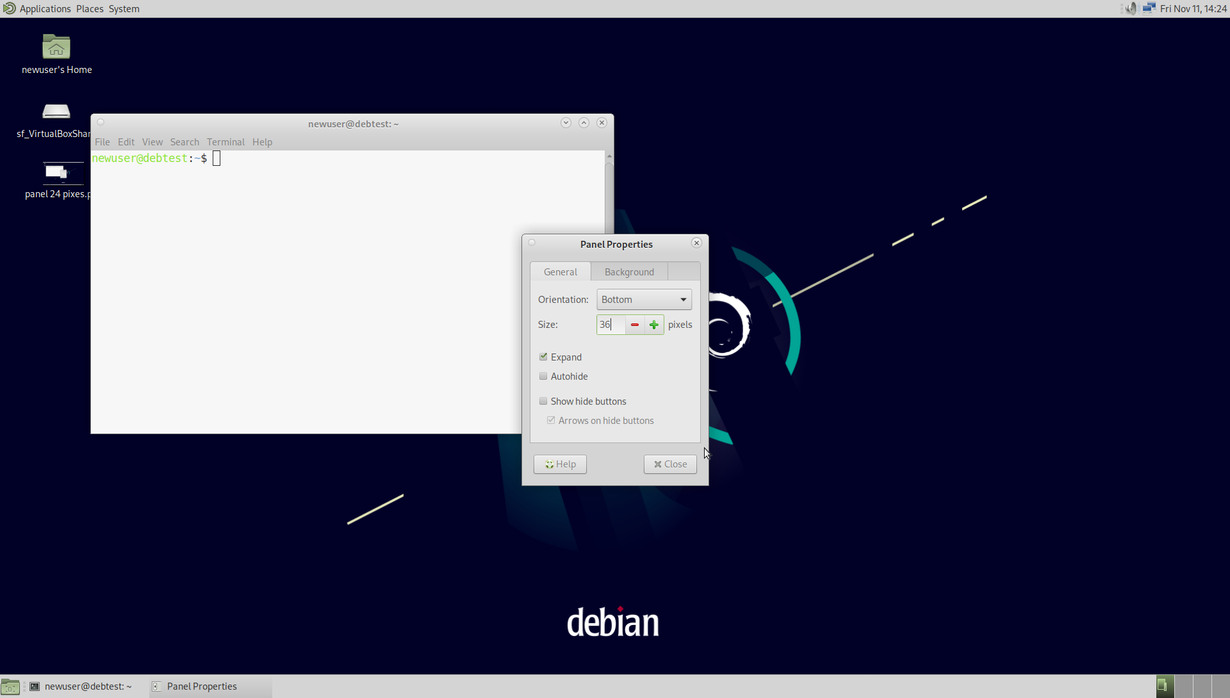Close the Panel Properties dialog with X
Screen dimensions: 1230x698
click(696, 243)
